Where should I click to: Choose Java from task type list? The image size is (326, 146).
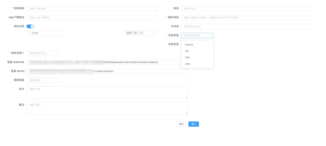click(197, 64)
